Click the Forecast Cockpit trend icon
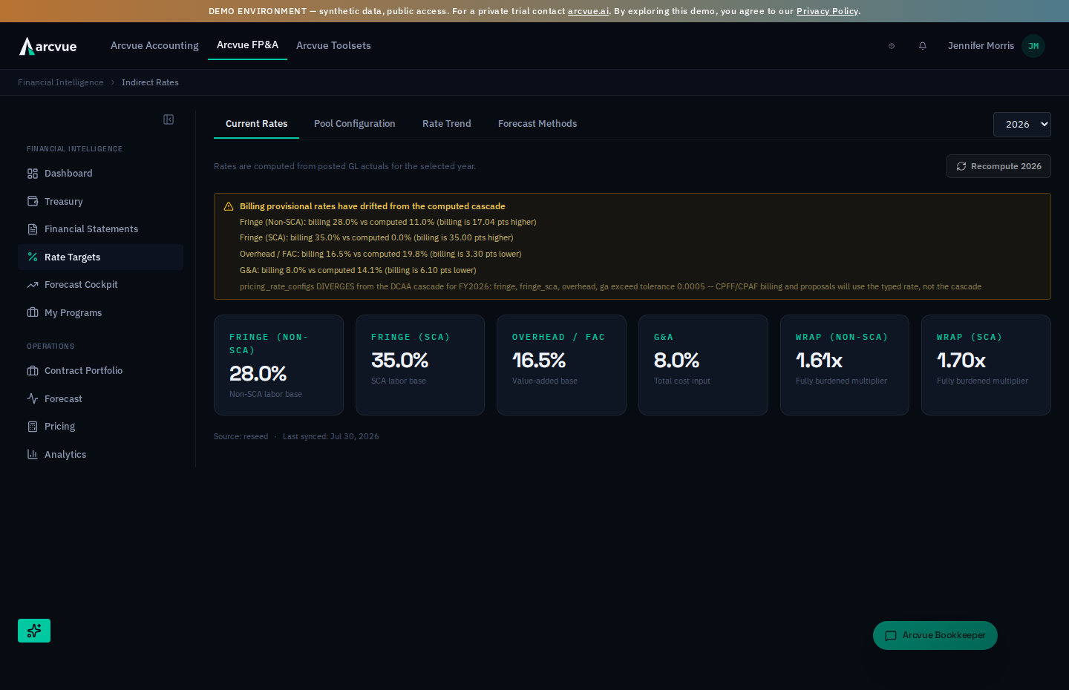 coord(33,285)
